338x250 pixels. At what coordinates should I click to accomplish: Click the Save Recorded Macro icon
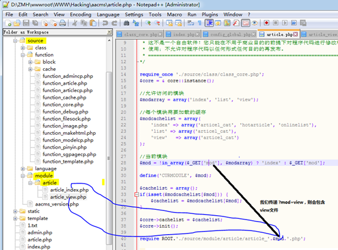[303, 23]
